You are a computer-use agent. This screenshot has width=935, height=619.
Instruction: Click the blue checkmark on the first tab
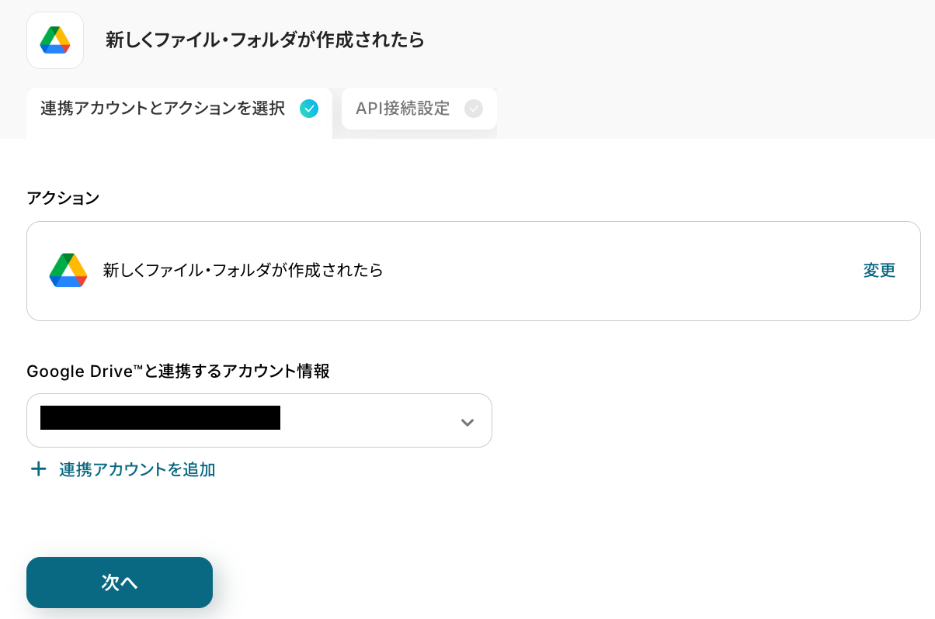pos(309,109)
